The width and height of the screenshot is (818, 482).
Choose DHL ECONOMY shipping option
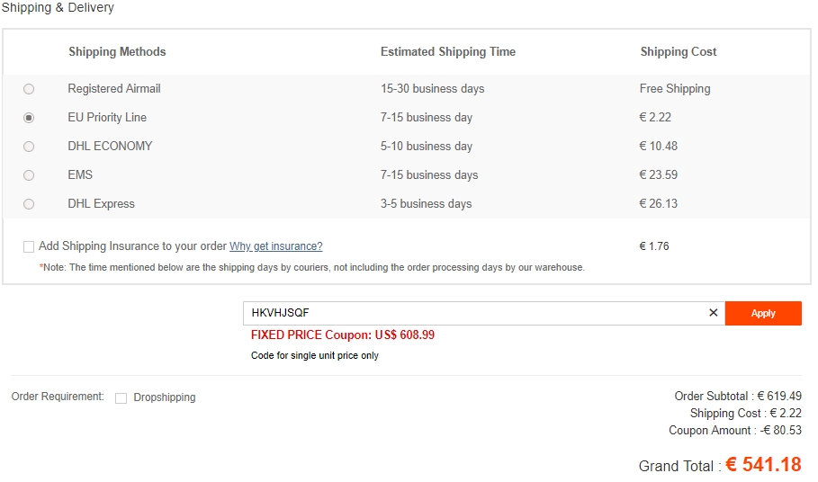click(x=29, y=147)
